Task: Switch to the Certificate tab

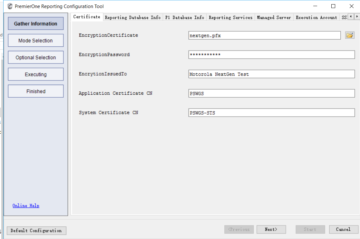Action: [87, 17]
